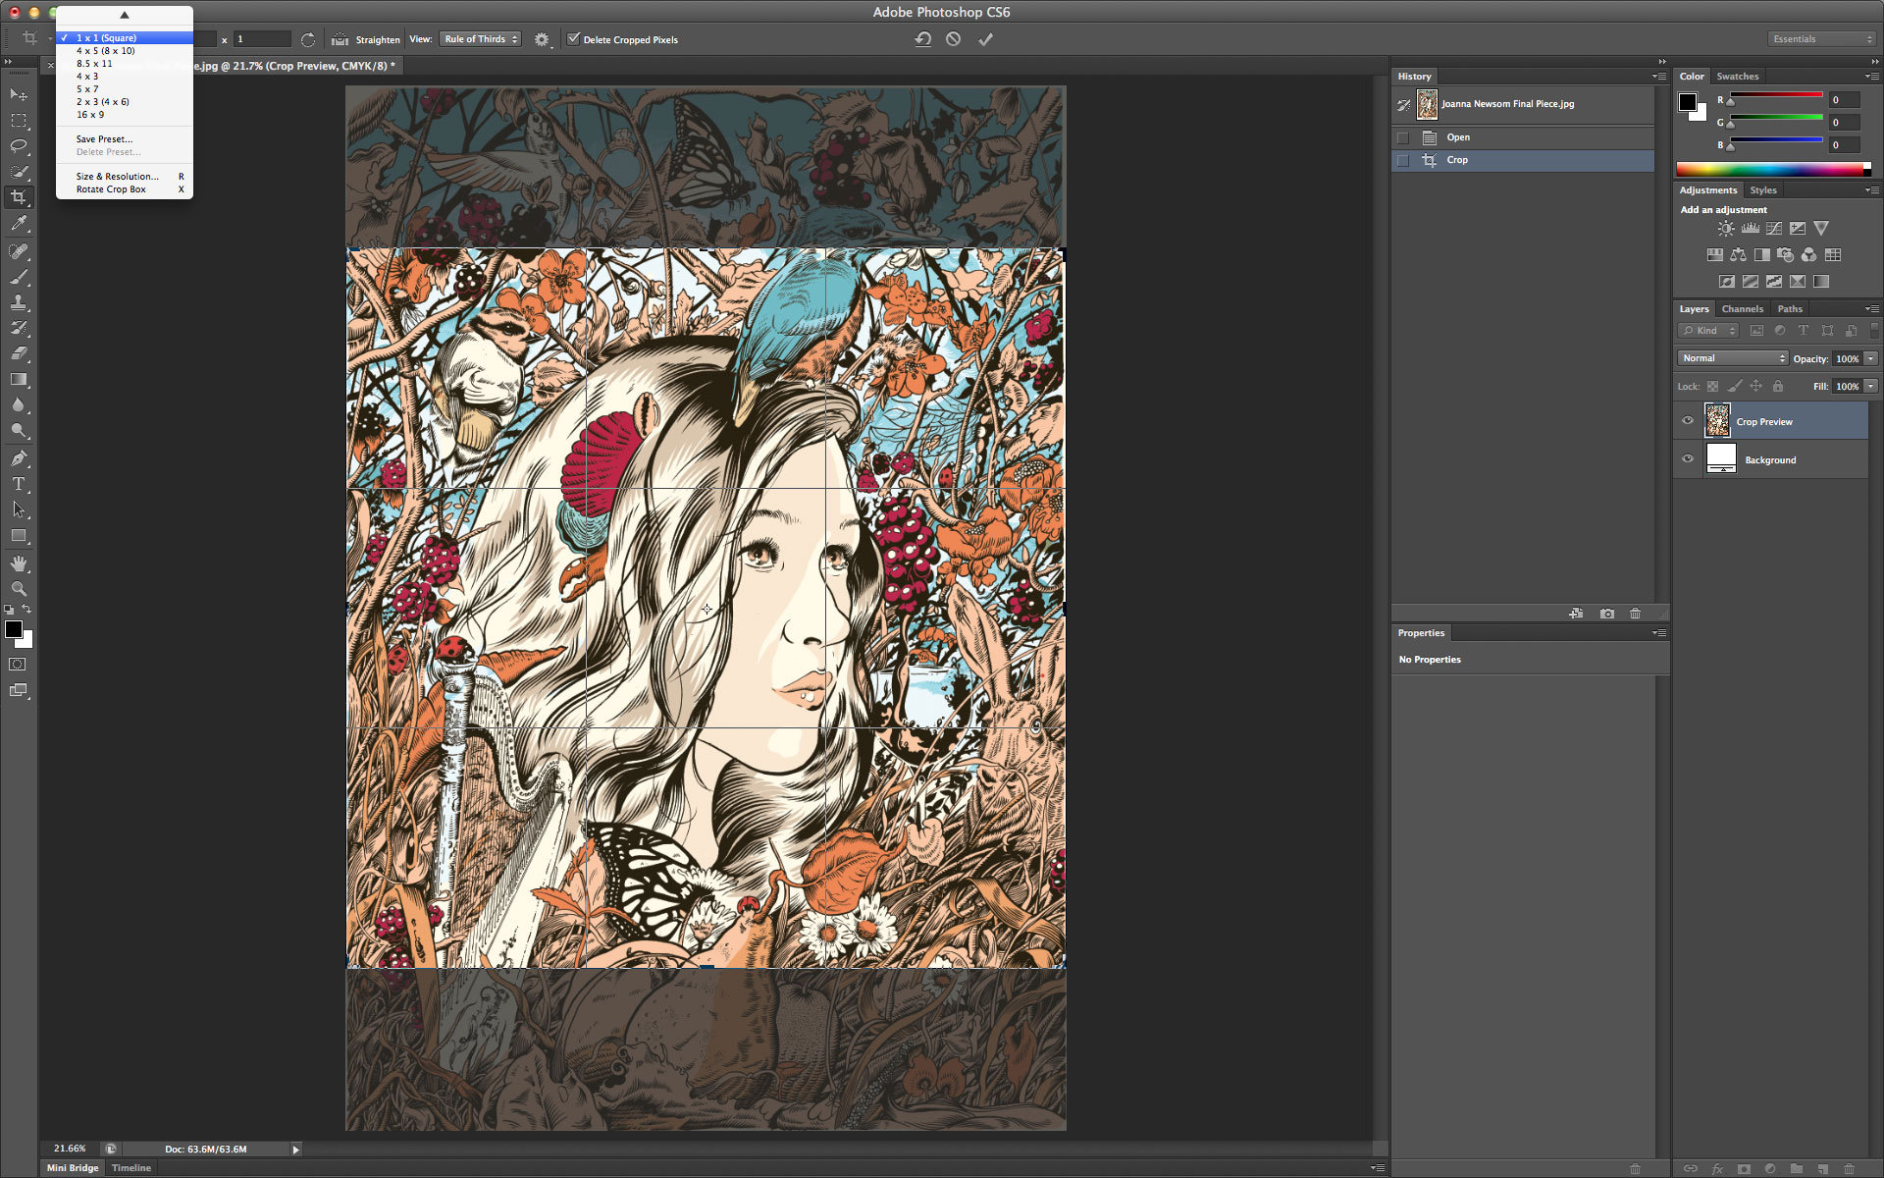Choose Rotate Crop Box menu item

(x=125, y=188)
